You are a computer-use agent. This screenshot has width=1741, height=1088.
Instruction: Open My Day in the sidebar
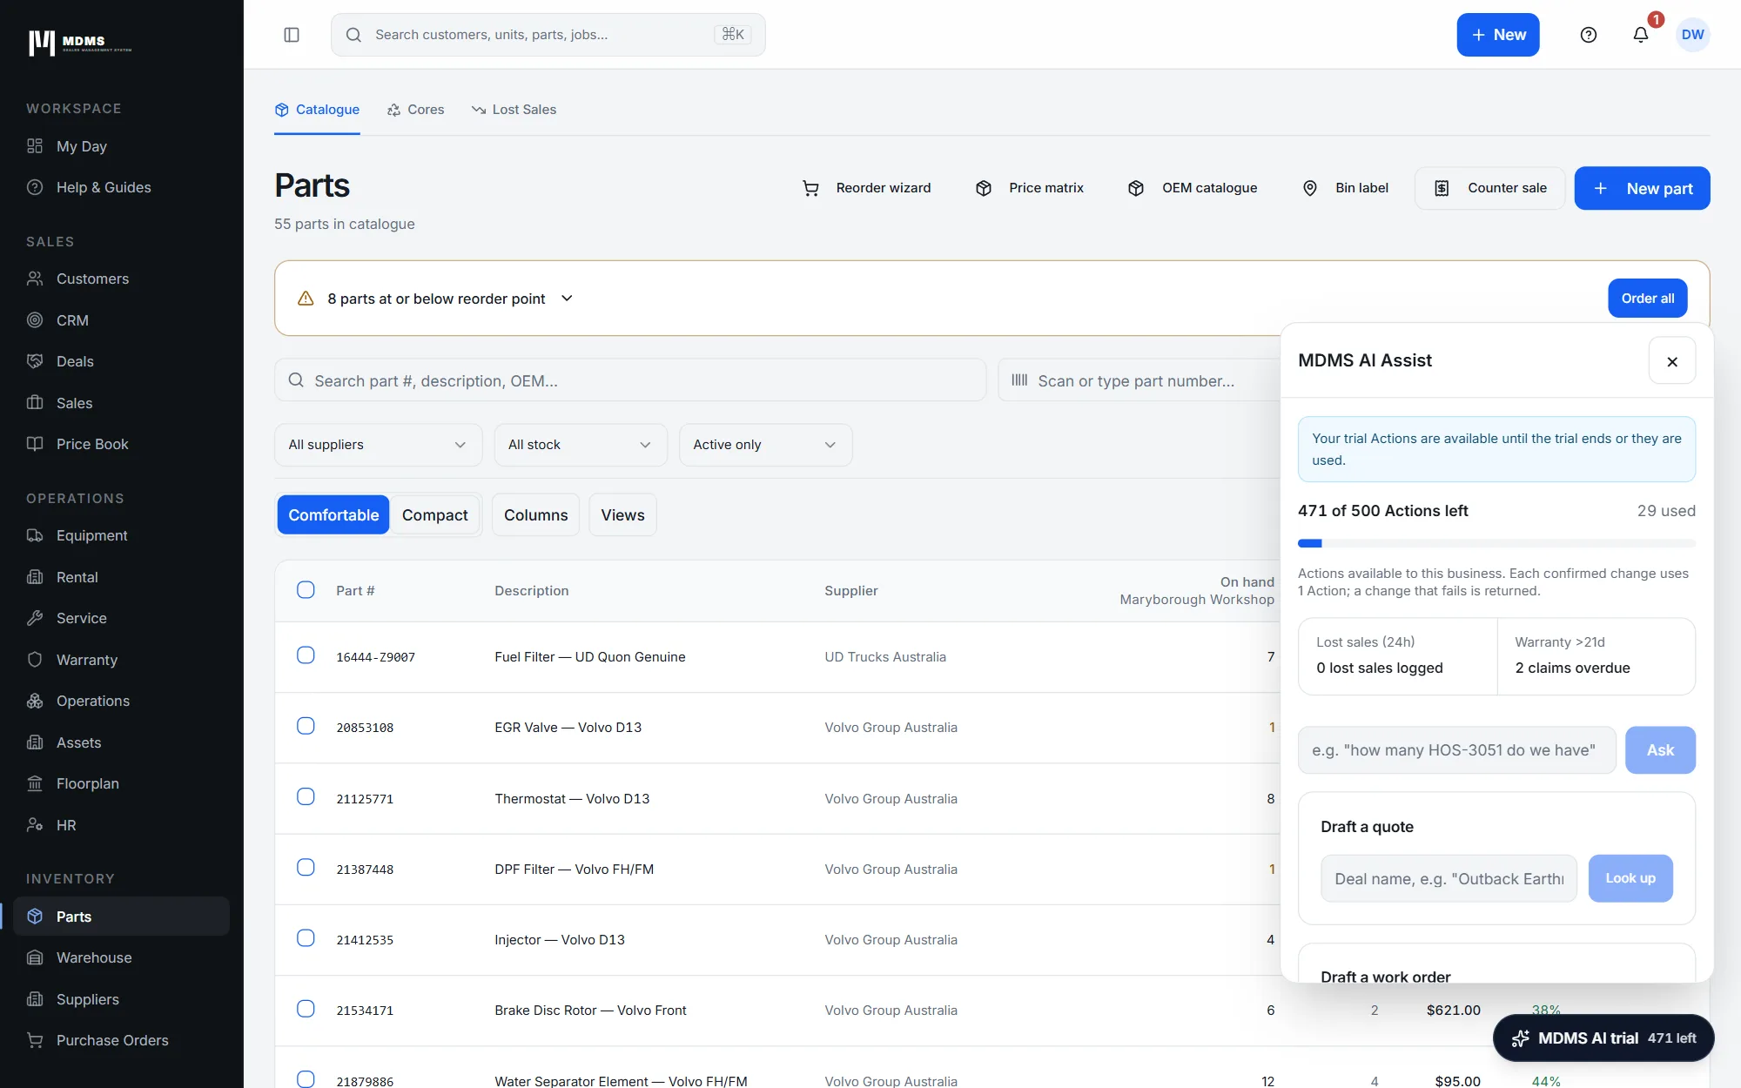point(122,146)
